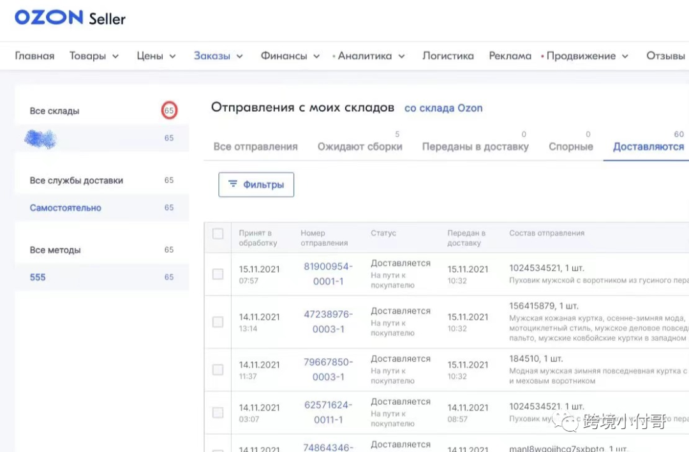Open the Финансы dropdown menu

(290, 56)
